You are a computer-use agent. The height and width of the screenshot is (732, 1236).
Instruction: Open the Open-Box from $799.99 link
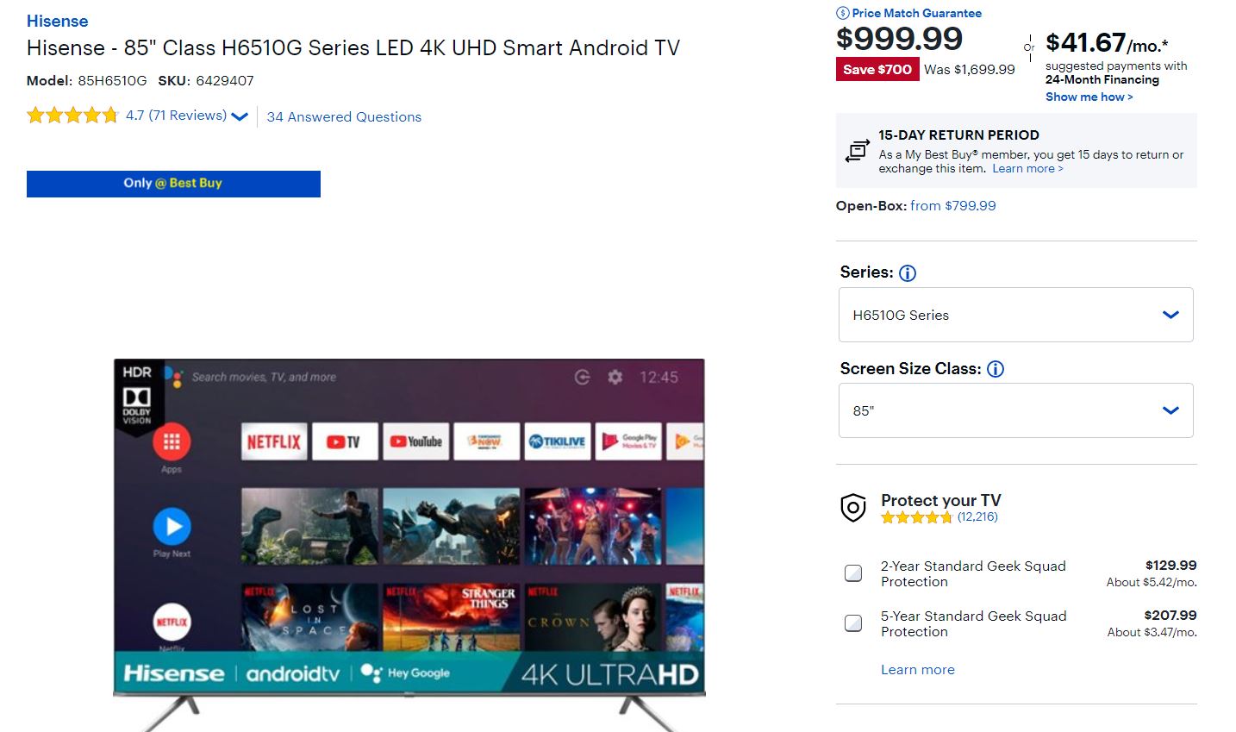pyautogui.click(x=952, y=205)
